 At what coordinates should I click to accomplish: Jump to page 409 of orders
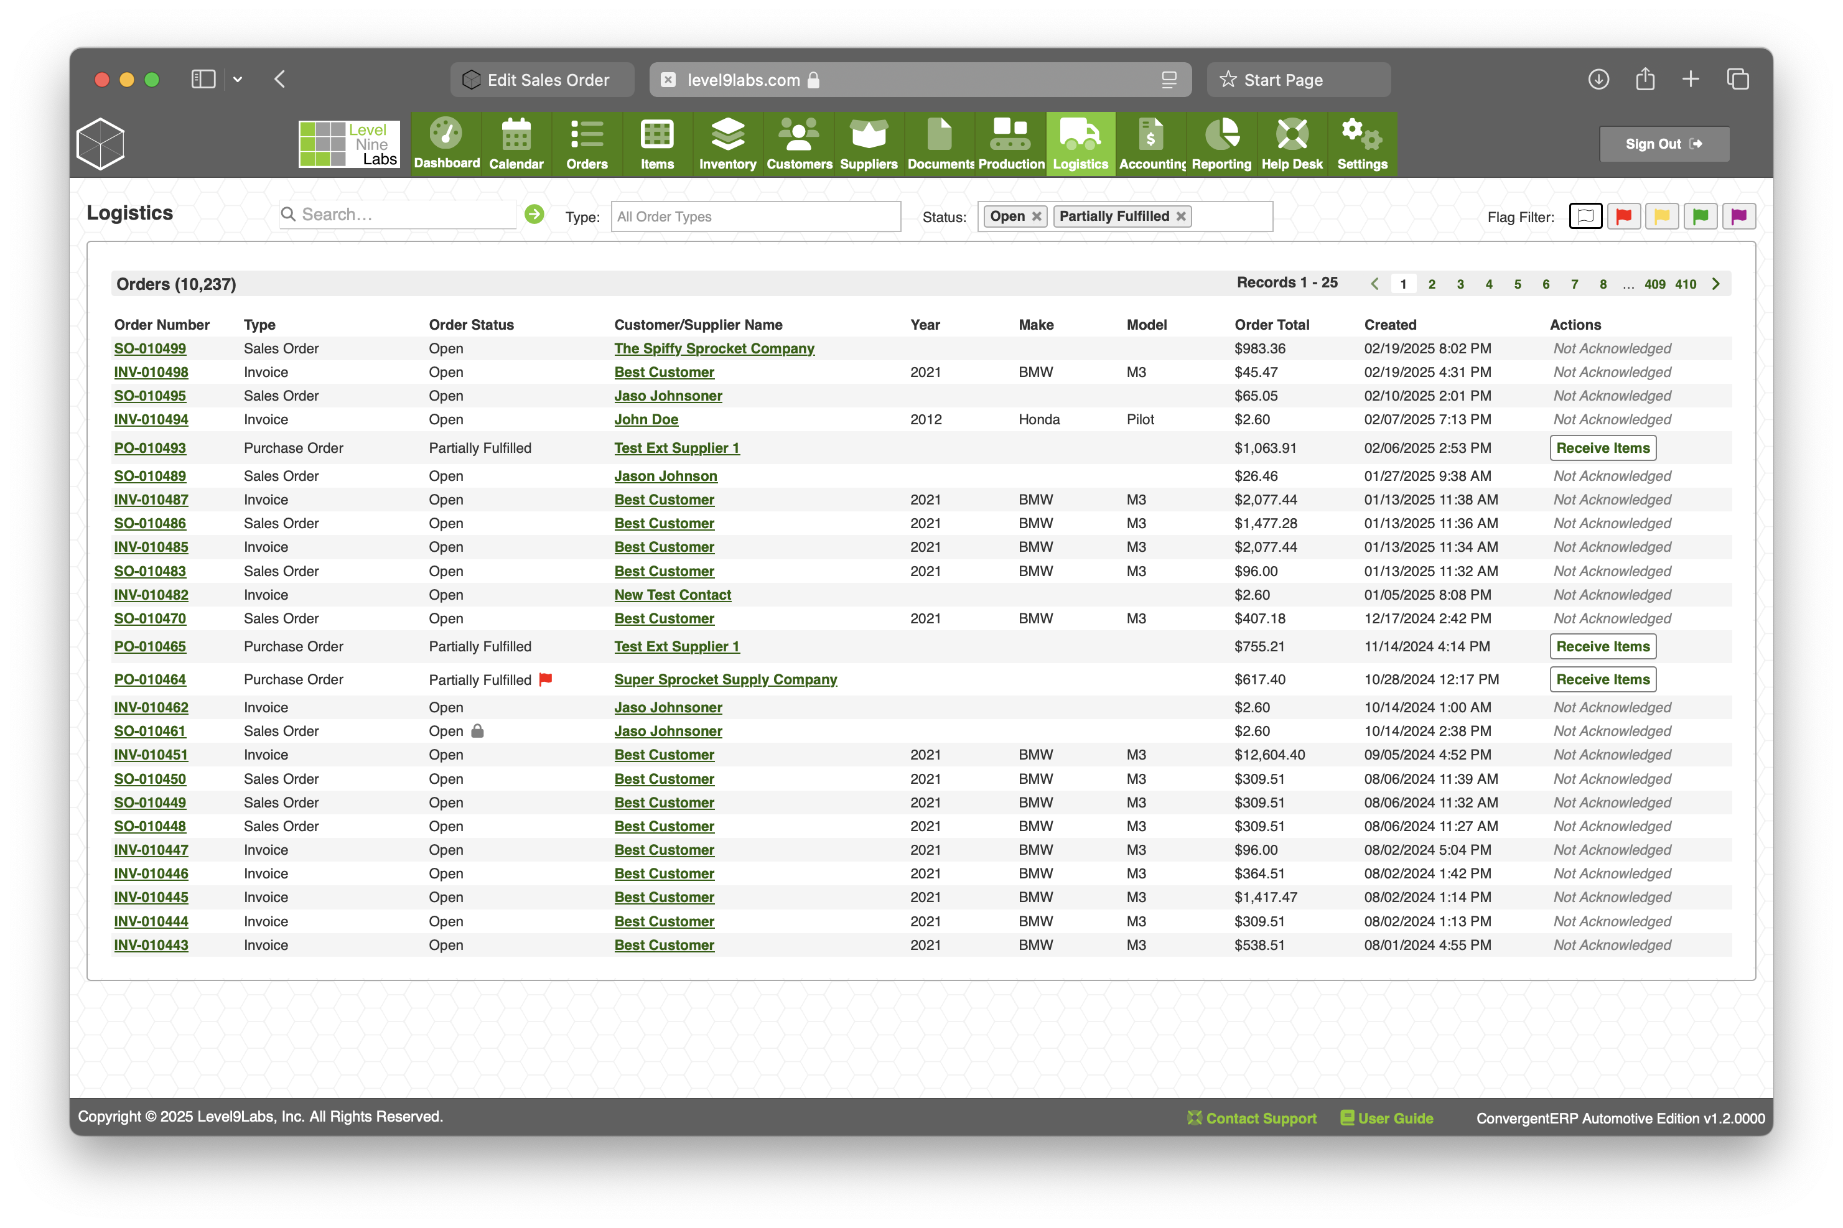[1654, 284]
